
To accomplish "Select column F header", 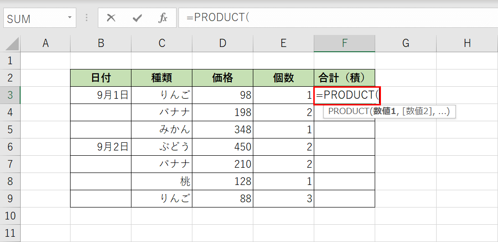I will [x=344, y=44].
